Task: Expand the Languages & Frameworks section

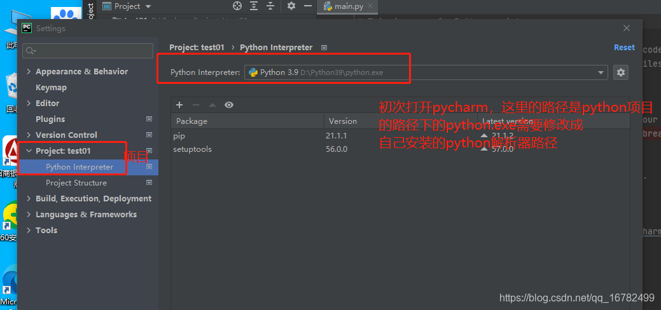Action: [29, 214]
